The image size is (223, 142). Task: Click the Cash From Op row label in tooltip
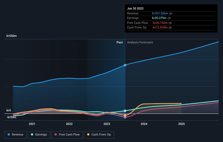[137, 28]
